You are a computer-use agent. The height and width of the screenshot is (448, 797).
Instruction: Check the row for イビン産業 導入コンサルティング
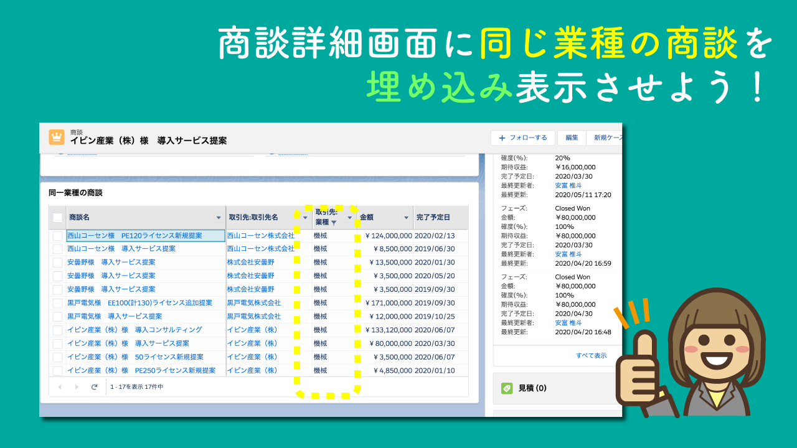pyautogui.click(x=57, y=330)
